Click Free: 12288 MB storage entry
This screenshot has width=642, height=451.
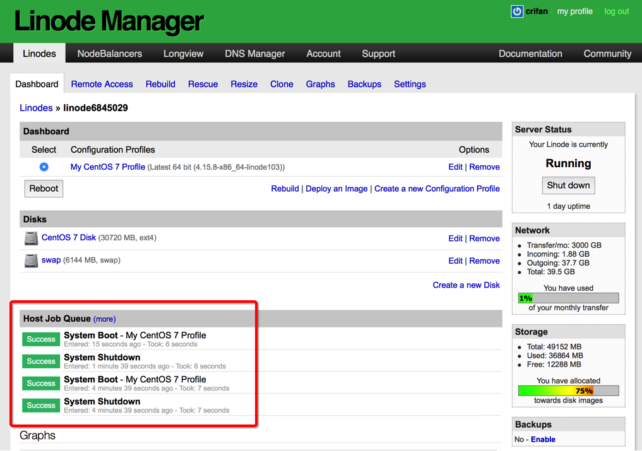click(554, 364)
